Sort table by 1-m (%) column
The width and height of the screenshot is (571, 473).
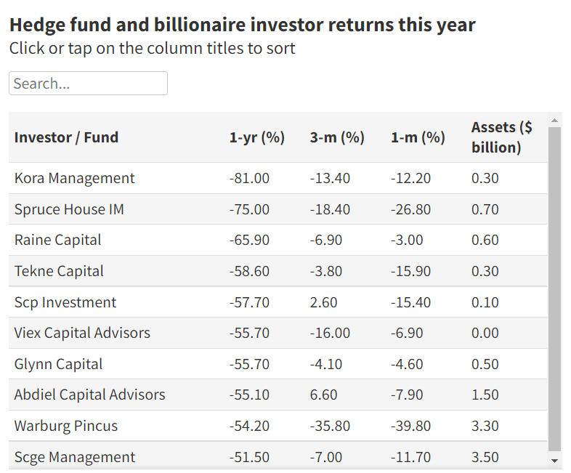pyautogui.click(x=418, y=137)
